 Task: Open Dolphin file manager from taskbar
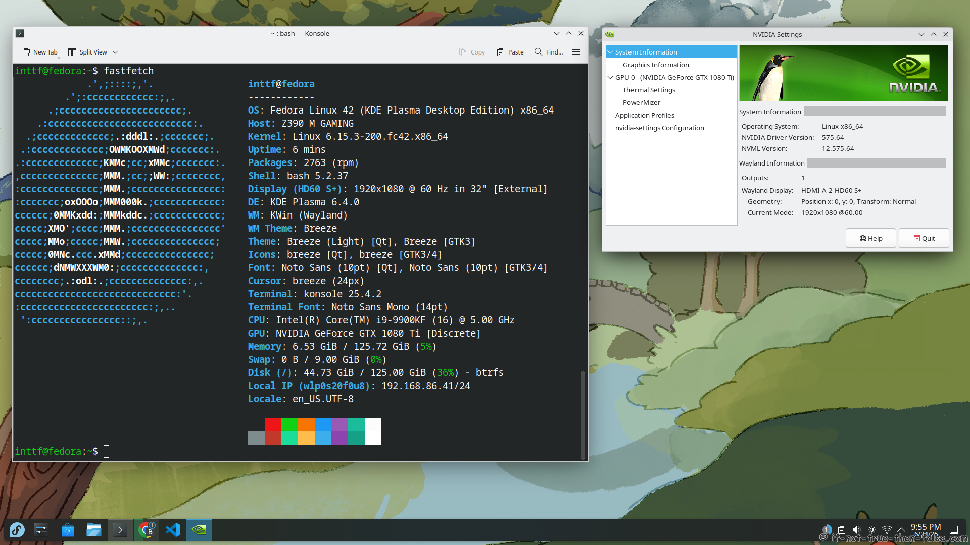93,530
